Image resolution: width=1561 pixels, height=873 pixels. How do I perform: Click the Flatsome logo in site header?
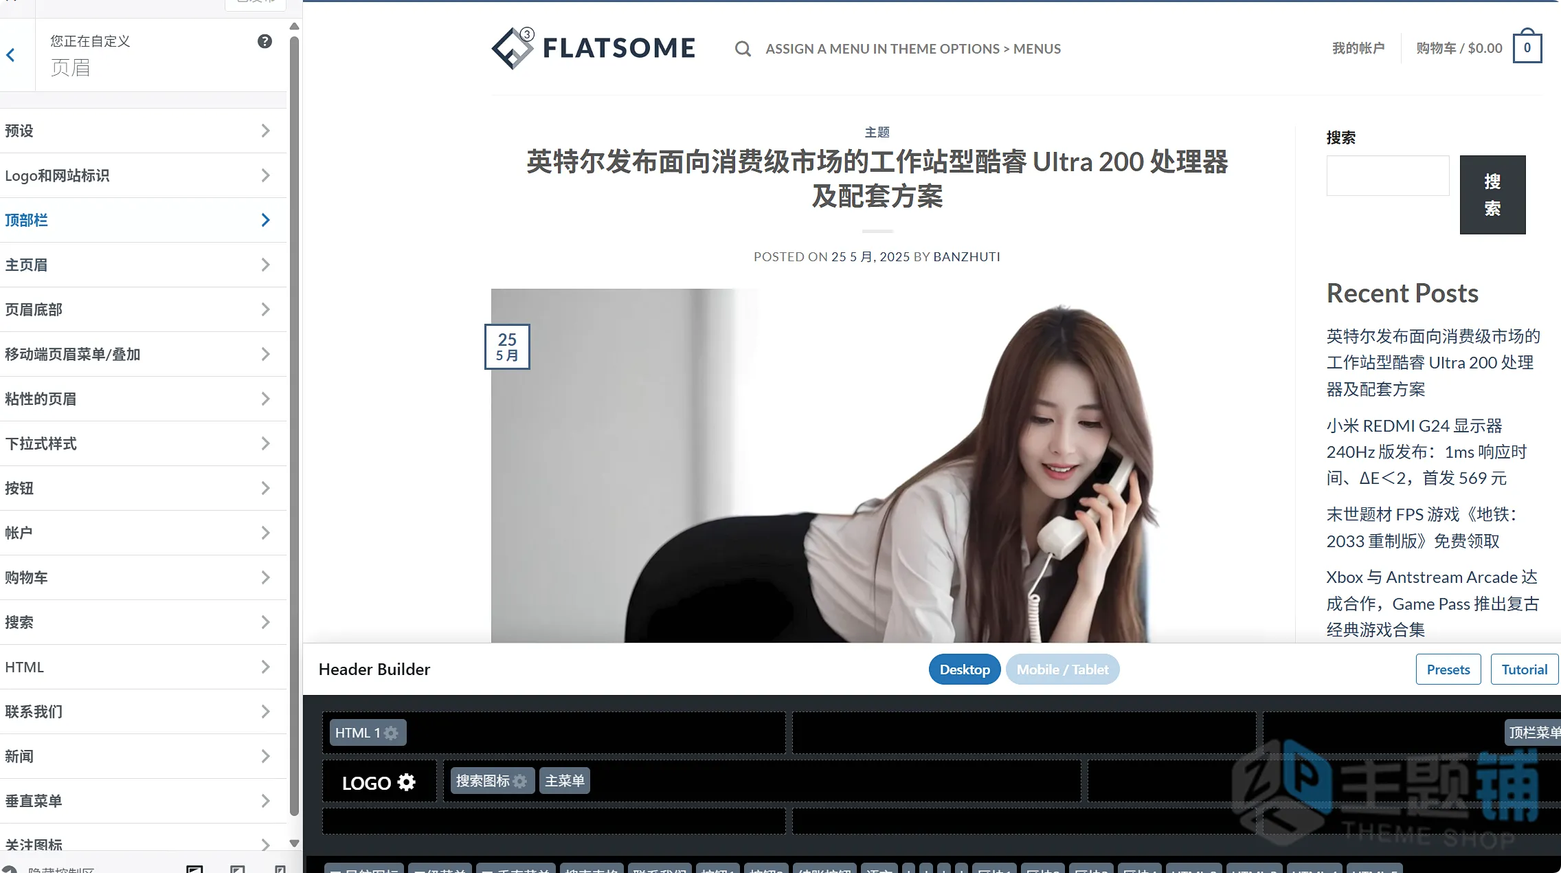click(594, 48)
